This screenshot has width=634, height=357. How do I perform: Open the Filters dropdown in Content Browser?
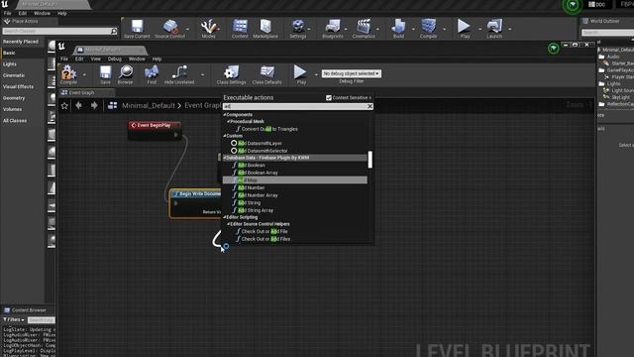(x=14, y=319)
